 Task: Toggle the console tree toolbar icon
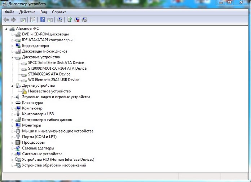23,20
